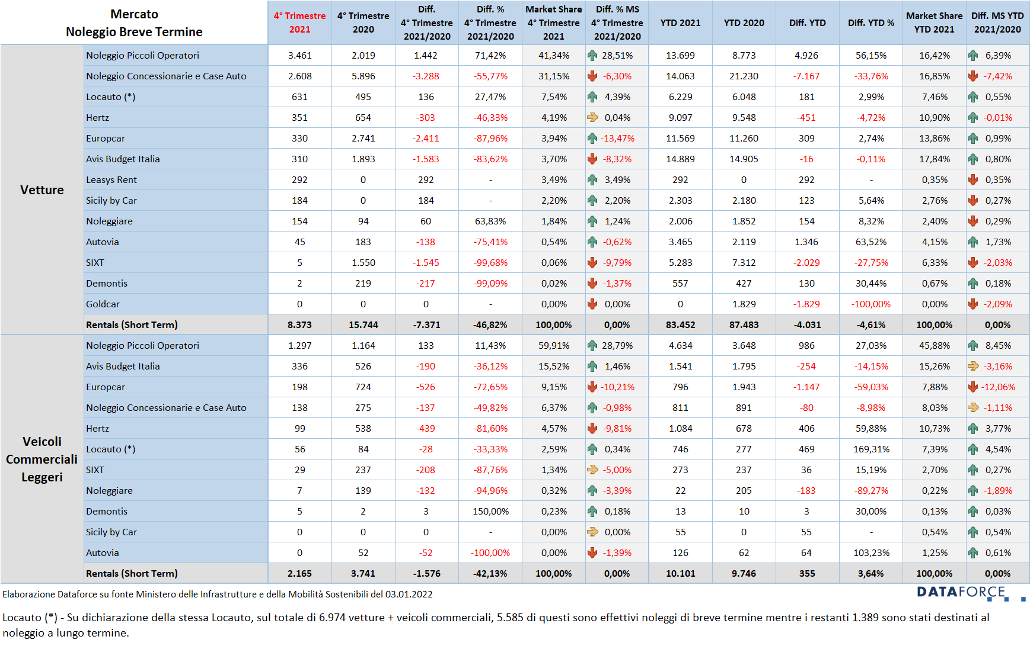Click yellow arrow beside -3,16%
1030x646 pixels.
973,367
